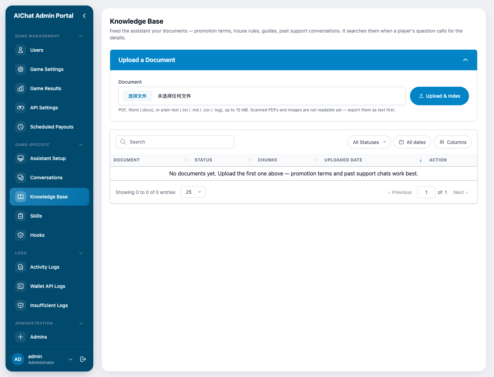Click the Admins plus icon
Screen dimensions: 494x377
[21, 337]
